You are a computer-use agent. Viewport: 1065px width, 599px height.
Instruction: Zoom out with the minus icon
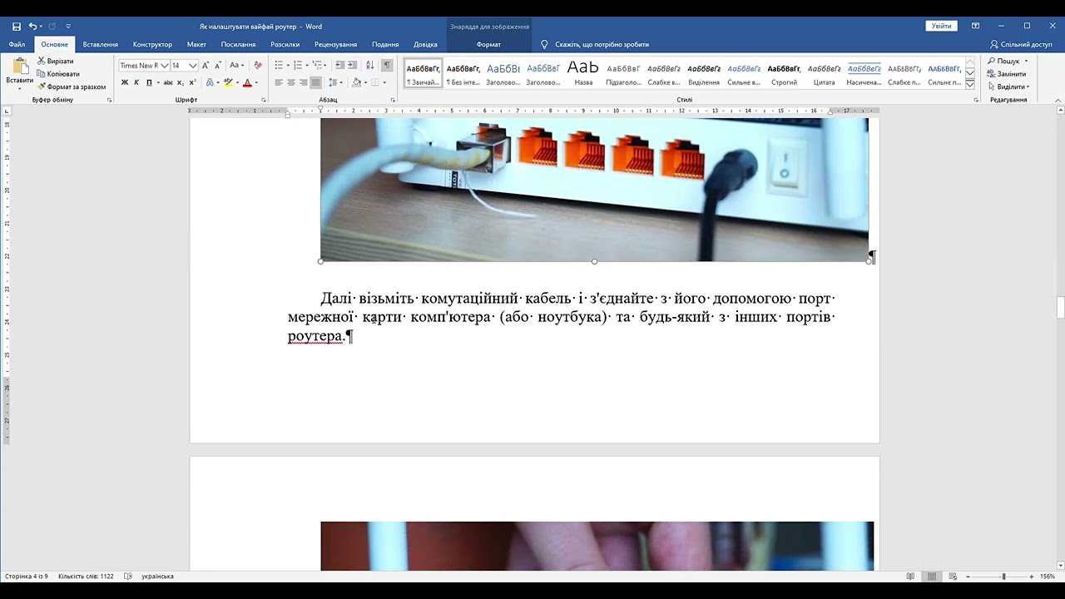pos(968,576)
